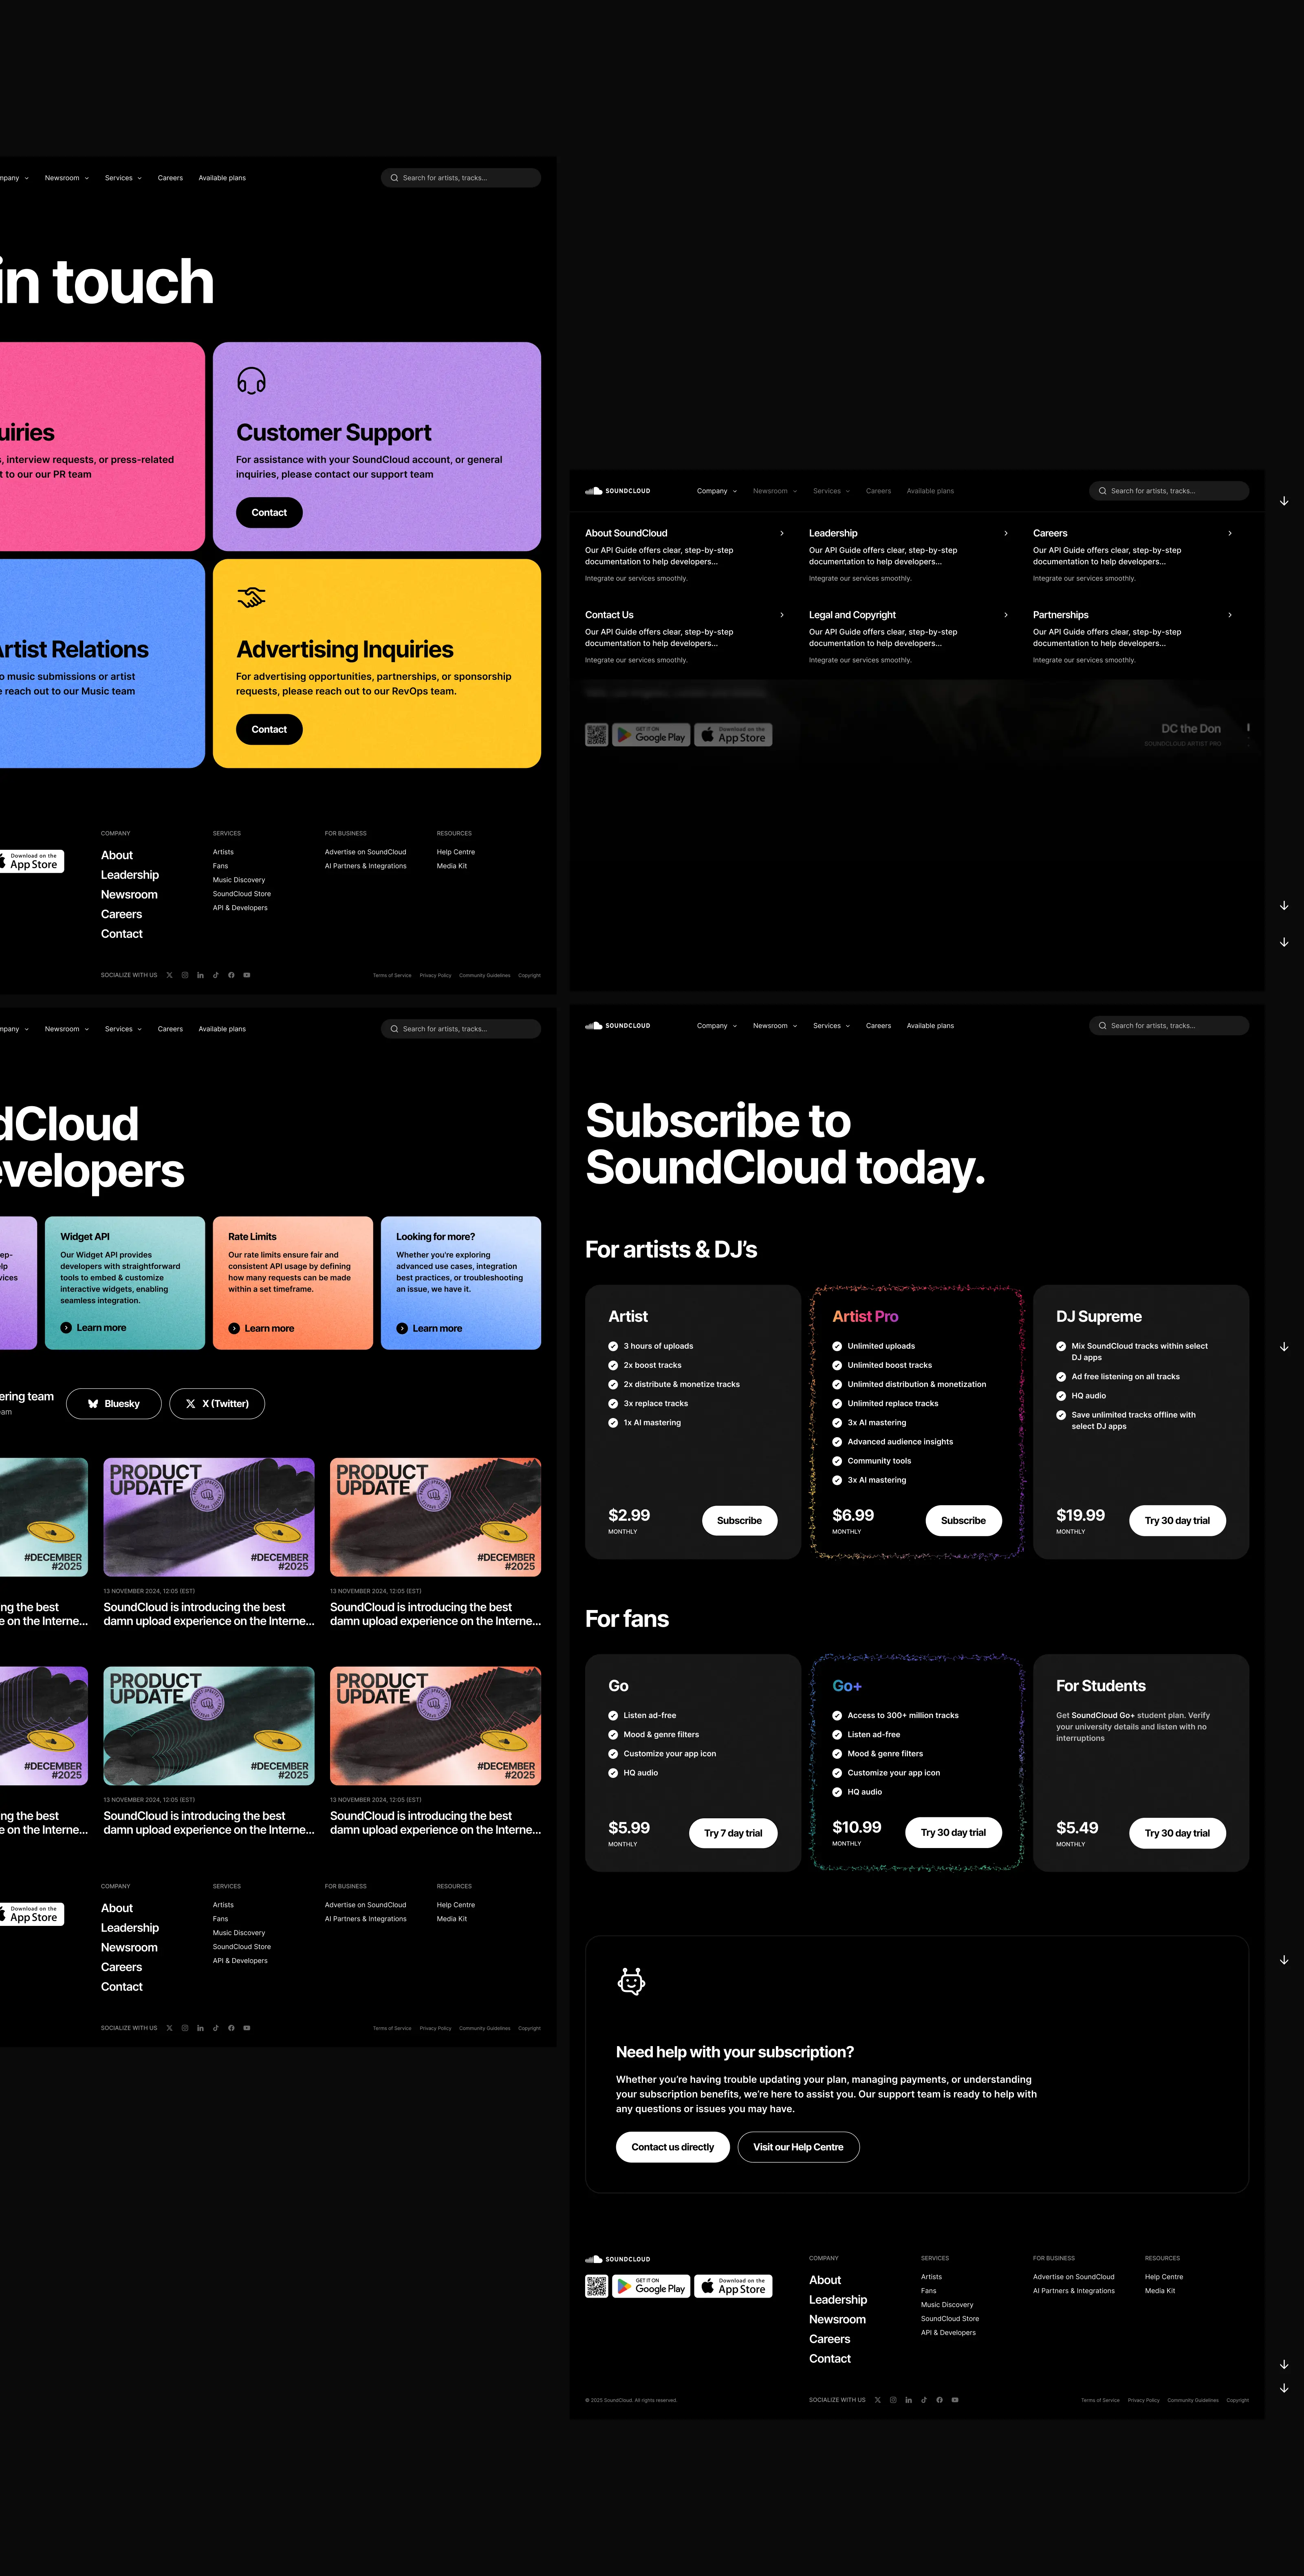Click QR code in subscribe page footer
1304x2576 pixels.
pos(596,2286)
